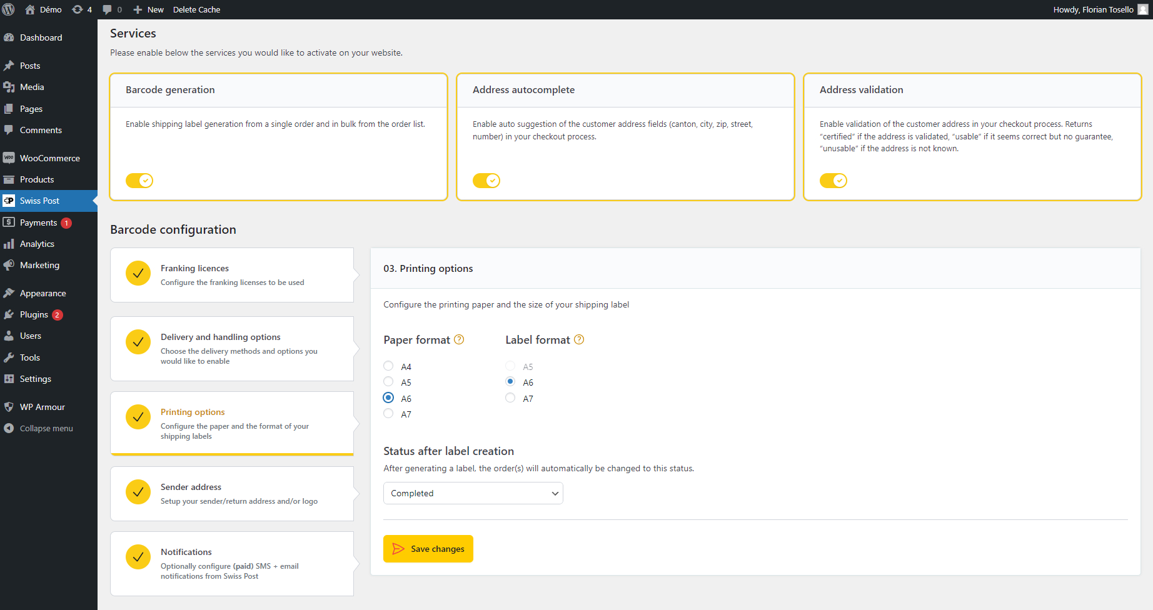This screenshot has width=1153, height=610.
Task: Disable the Barcode generation toggle
Action: (x=139, y=181)
